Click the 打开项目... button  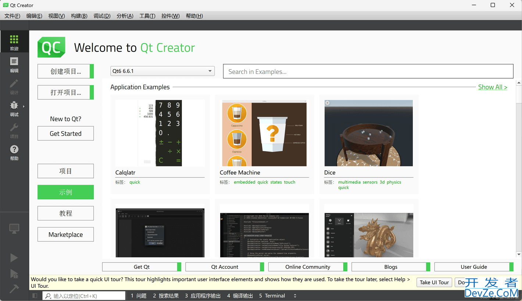[65, 92]
